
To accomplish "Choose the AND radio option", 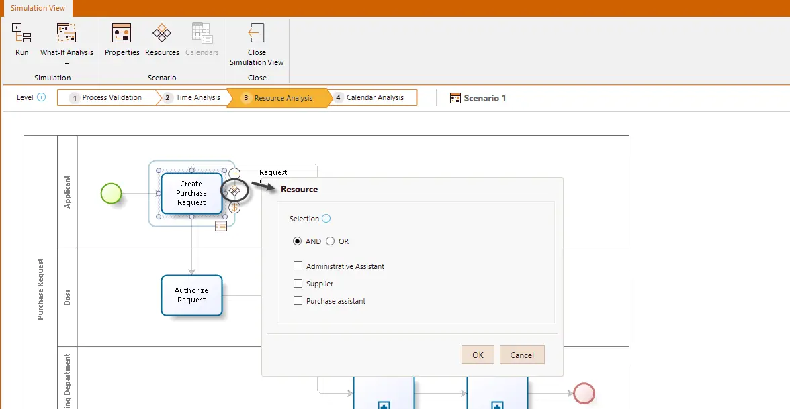I will tap(297, 241).
